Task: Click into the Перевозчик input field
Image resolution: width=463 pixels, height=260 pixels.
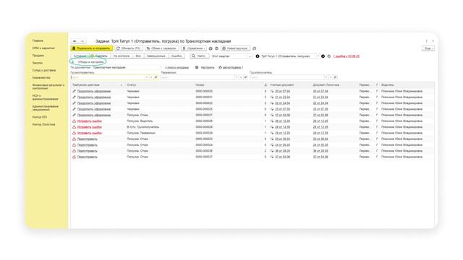Action: click(197, 77)
